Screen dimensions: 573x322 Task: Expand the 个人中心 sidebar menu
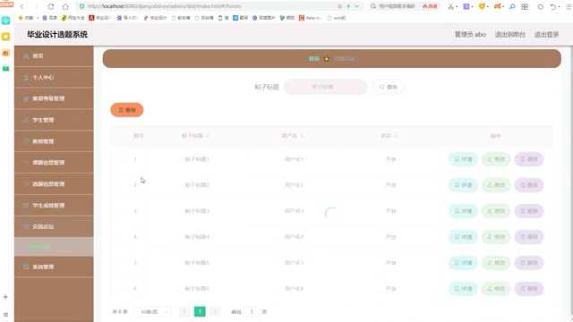tap(54, 78)
